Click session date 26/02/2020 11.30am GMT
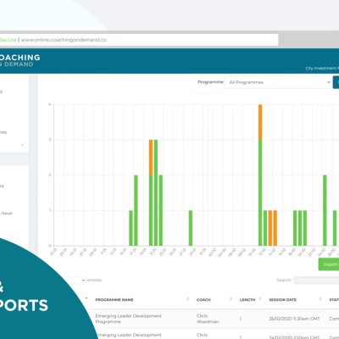This screenshot has height=339, width=339. (294, 319)
